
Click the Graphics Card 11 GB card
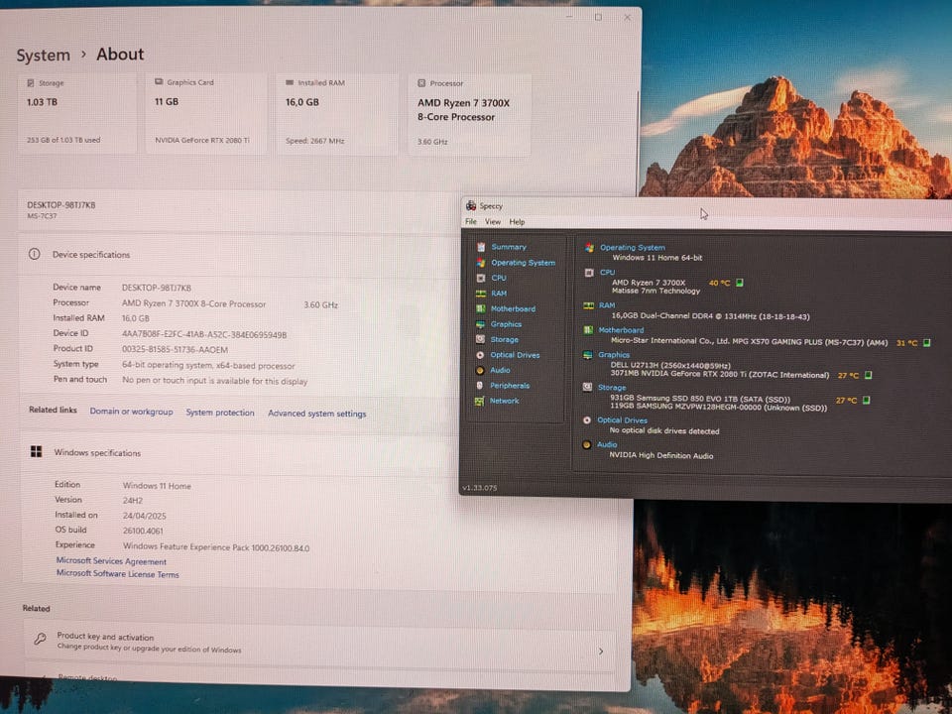click(206, 113)
